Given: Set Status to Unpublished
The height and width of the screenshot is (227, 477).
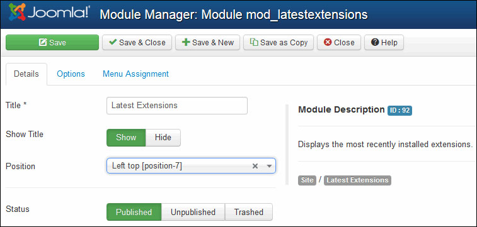Looking at the screenshot, I should [193, 212].
